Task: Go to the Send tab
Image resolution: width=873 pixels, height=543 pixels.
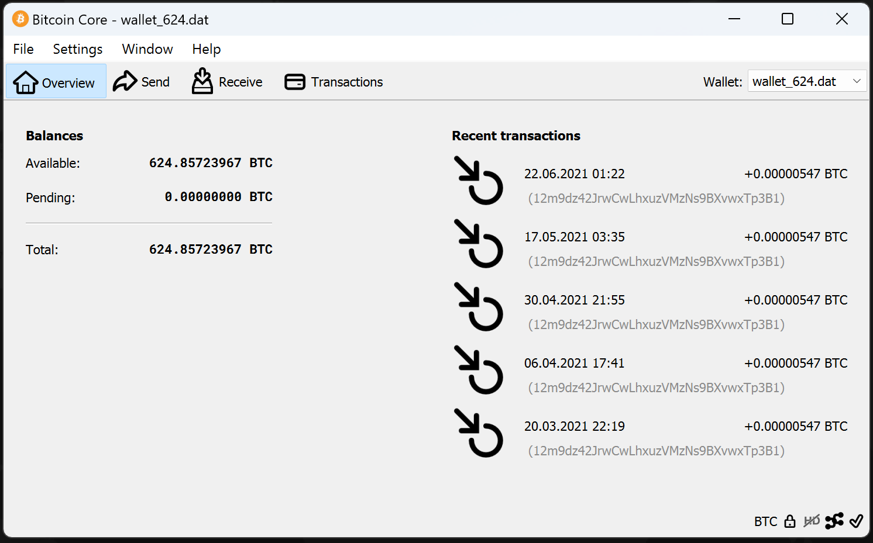Action: point(142,82)
